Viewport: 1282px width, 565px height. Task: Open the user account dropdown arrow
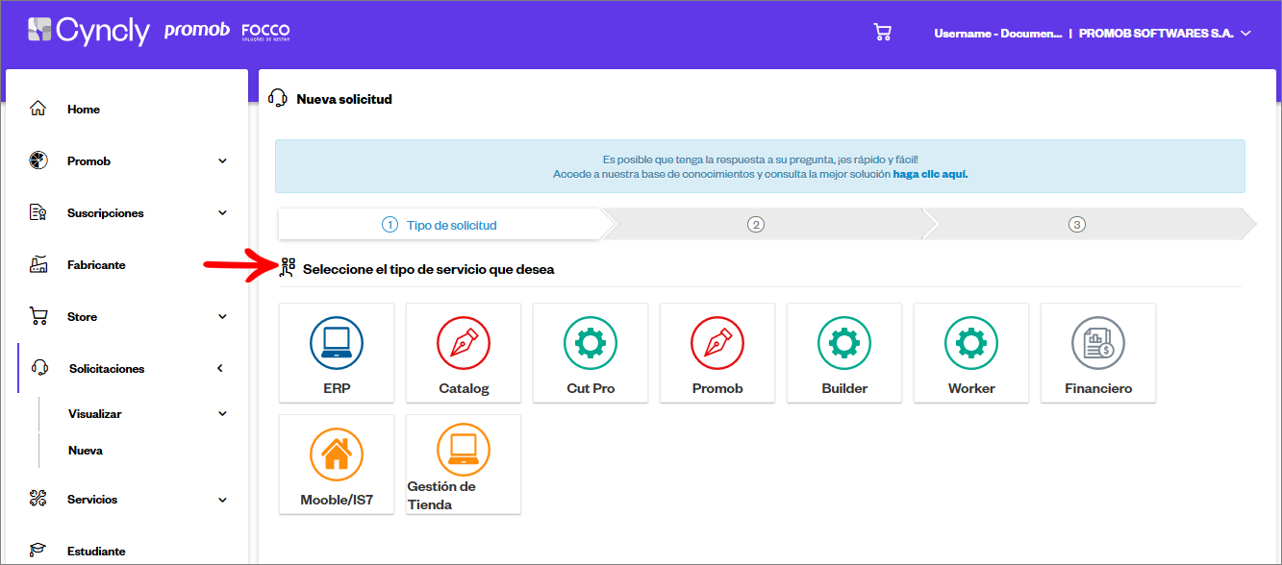[x=1245, y=33]
